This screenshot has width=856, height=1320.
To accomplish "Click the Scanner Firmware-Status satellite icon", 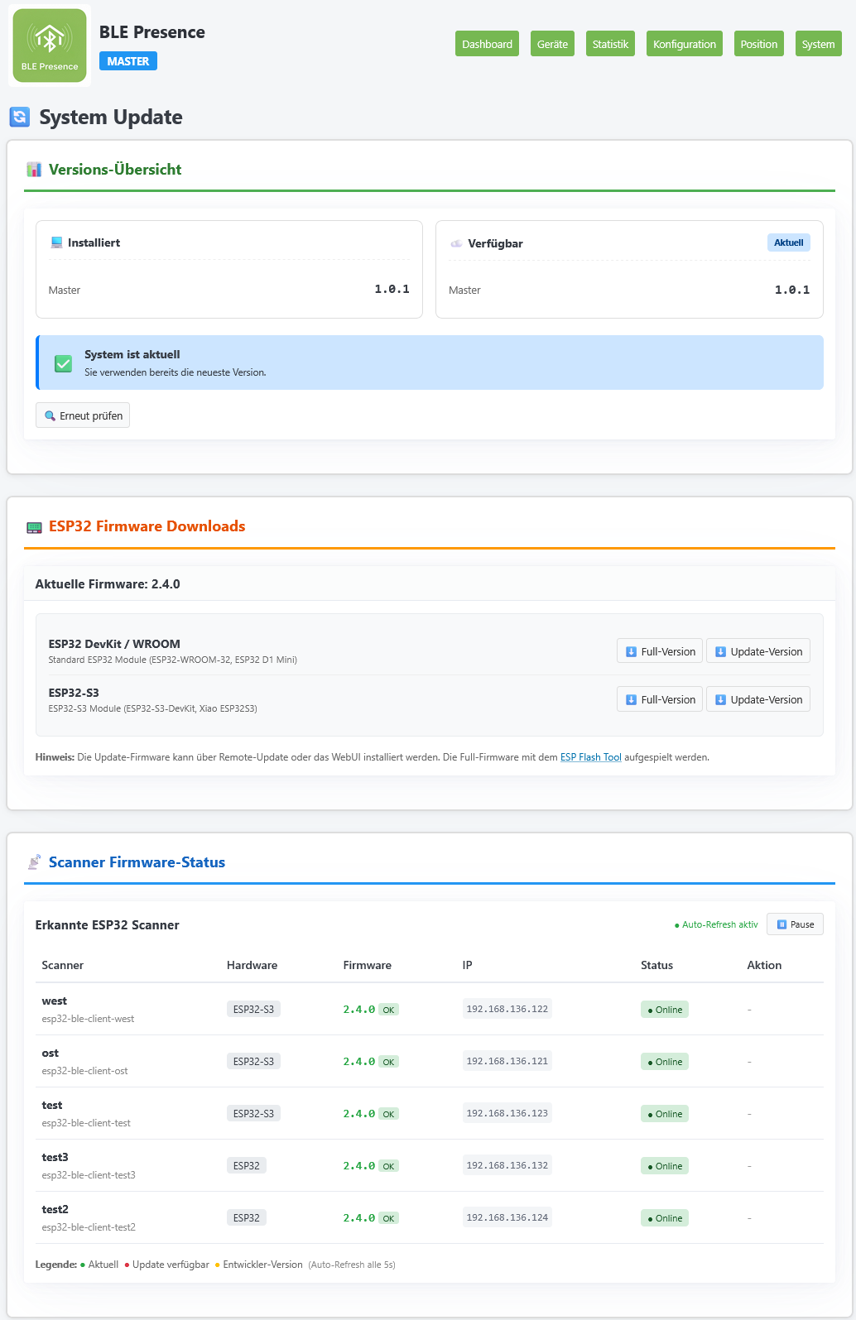I will (x=34, y=862).
